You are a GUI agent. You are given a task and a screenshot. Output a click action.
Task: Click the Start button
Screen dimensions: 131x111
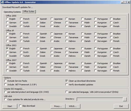tap(10, 106)
